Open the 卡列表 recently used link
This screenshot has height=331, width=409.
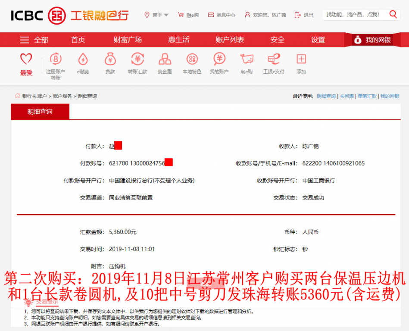(347, 96)
